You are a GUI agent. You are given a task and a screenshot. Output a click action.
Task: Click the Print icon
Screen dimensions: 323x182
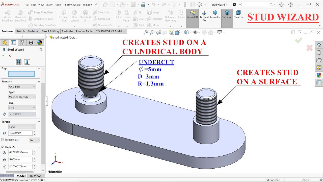(143, 5)
